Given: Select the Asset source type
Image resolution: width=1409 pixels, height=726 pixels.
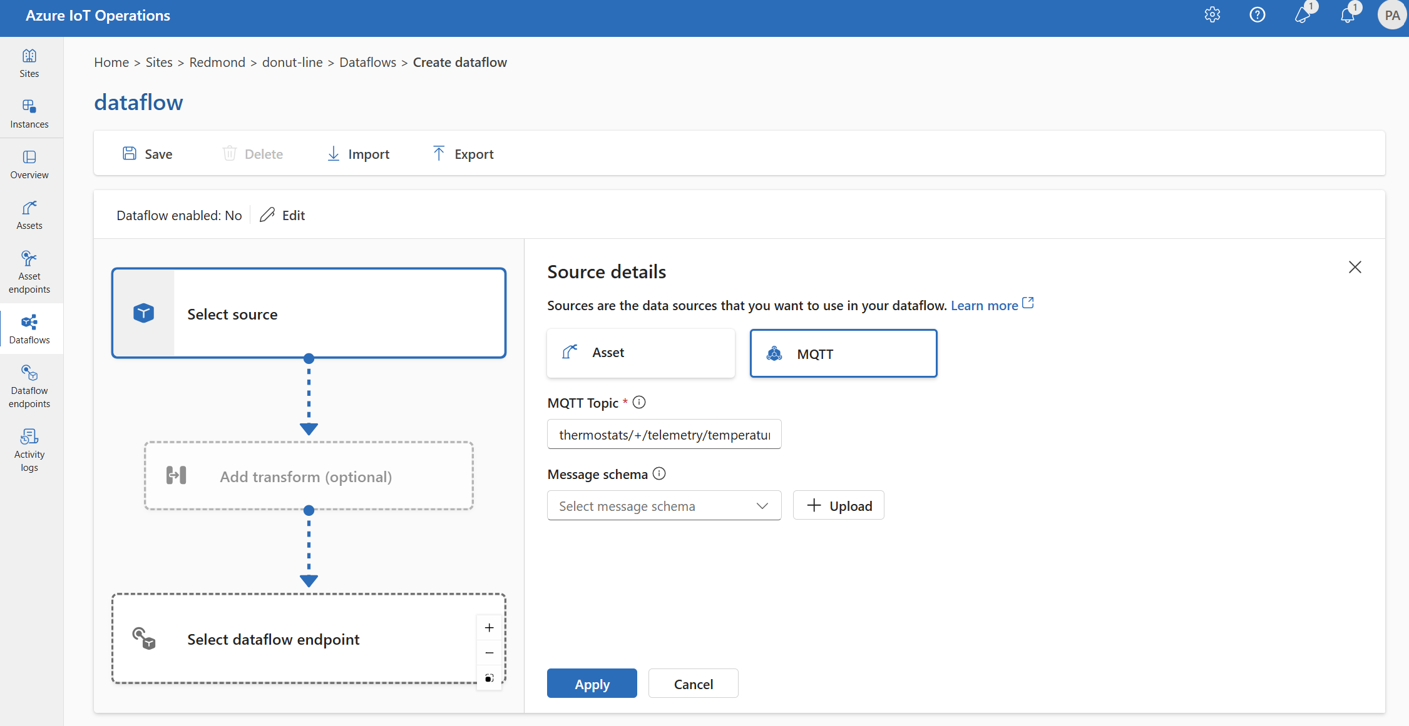Looking at the screenshot, I should tap(641, 352).
